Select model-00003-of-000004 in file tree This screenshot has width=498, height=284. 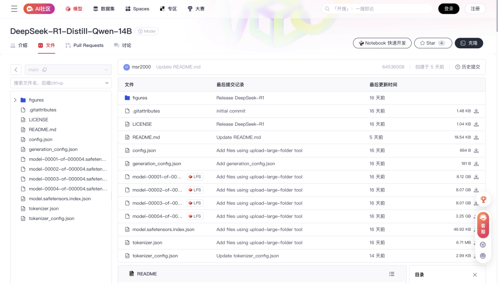68,179
